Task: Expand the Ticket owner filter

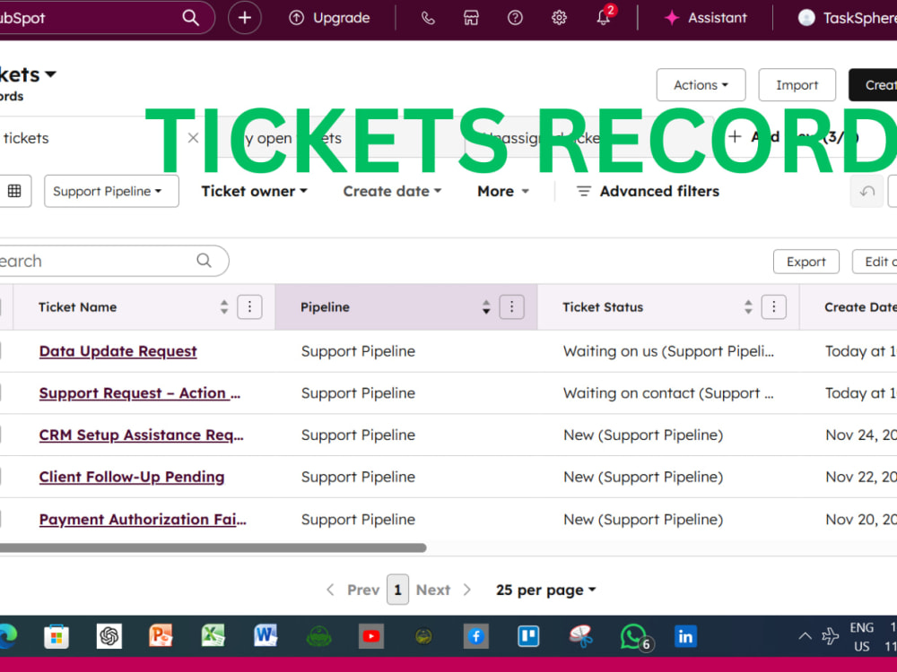Action: (254, 191)
